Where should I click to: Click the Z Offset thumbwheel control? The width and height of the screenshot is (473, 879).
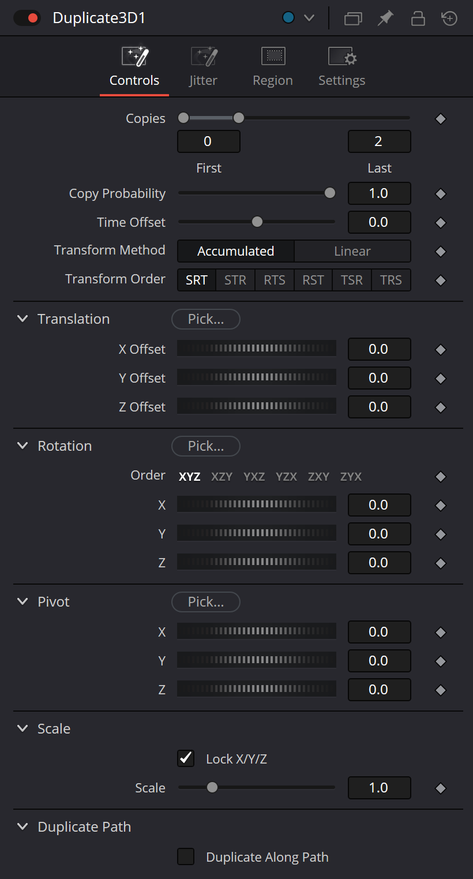coord(257,407)
